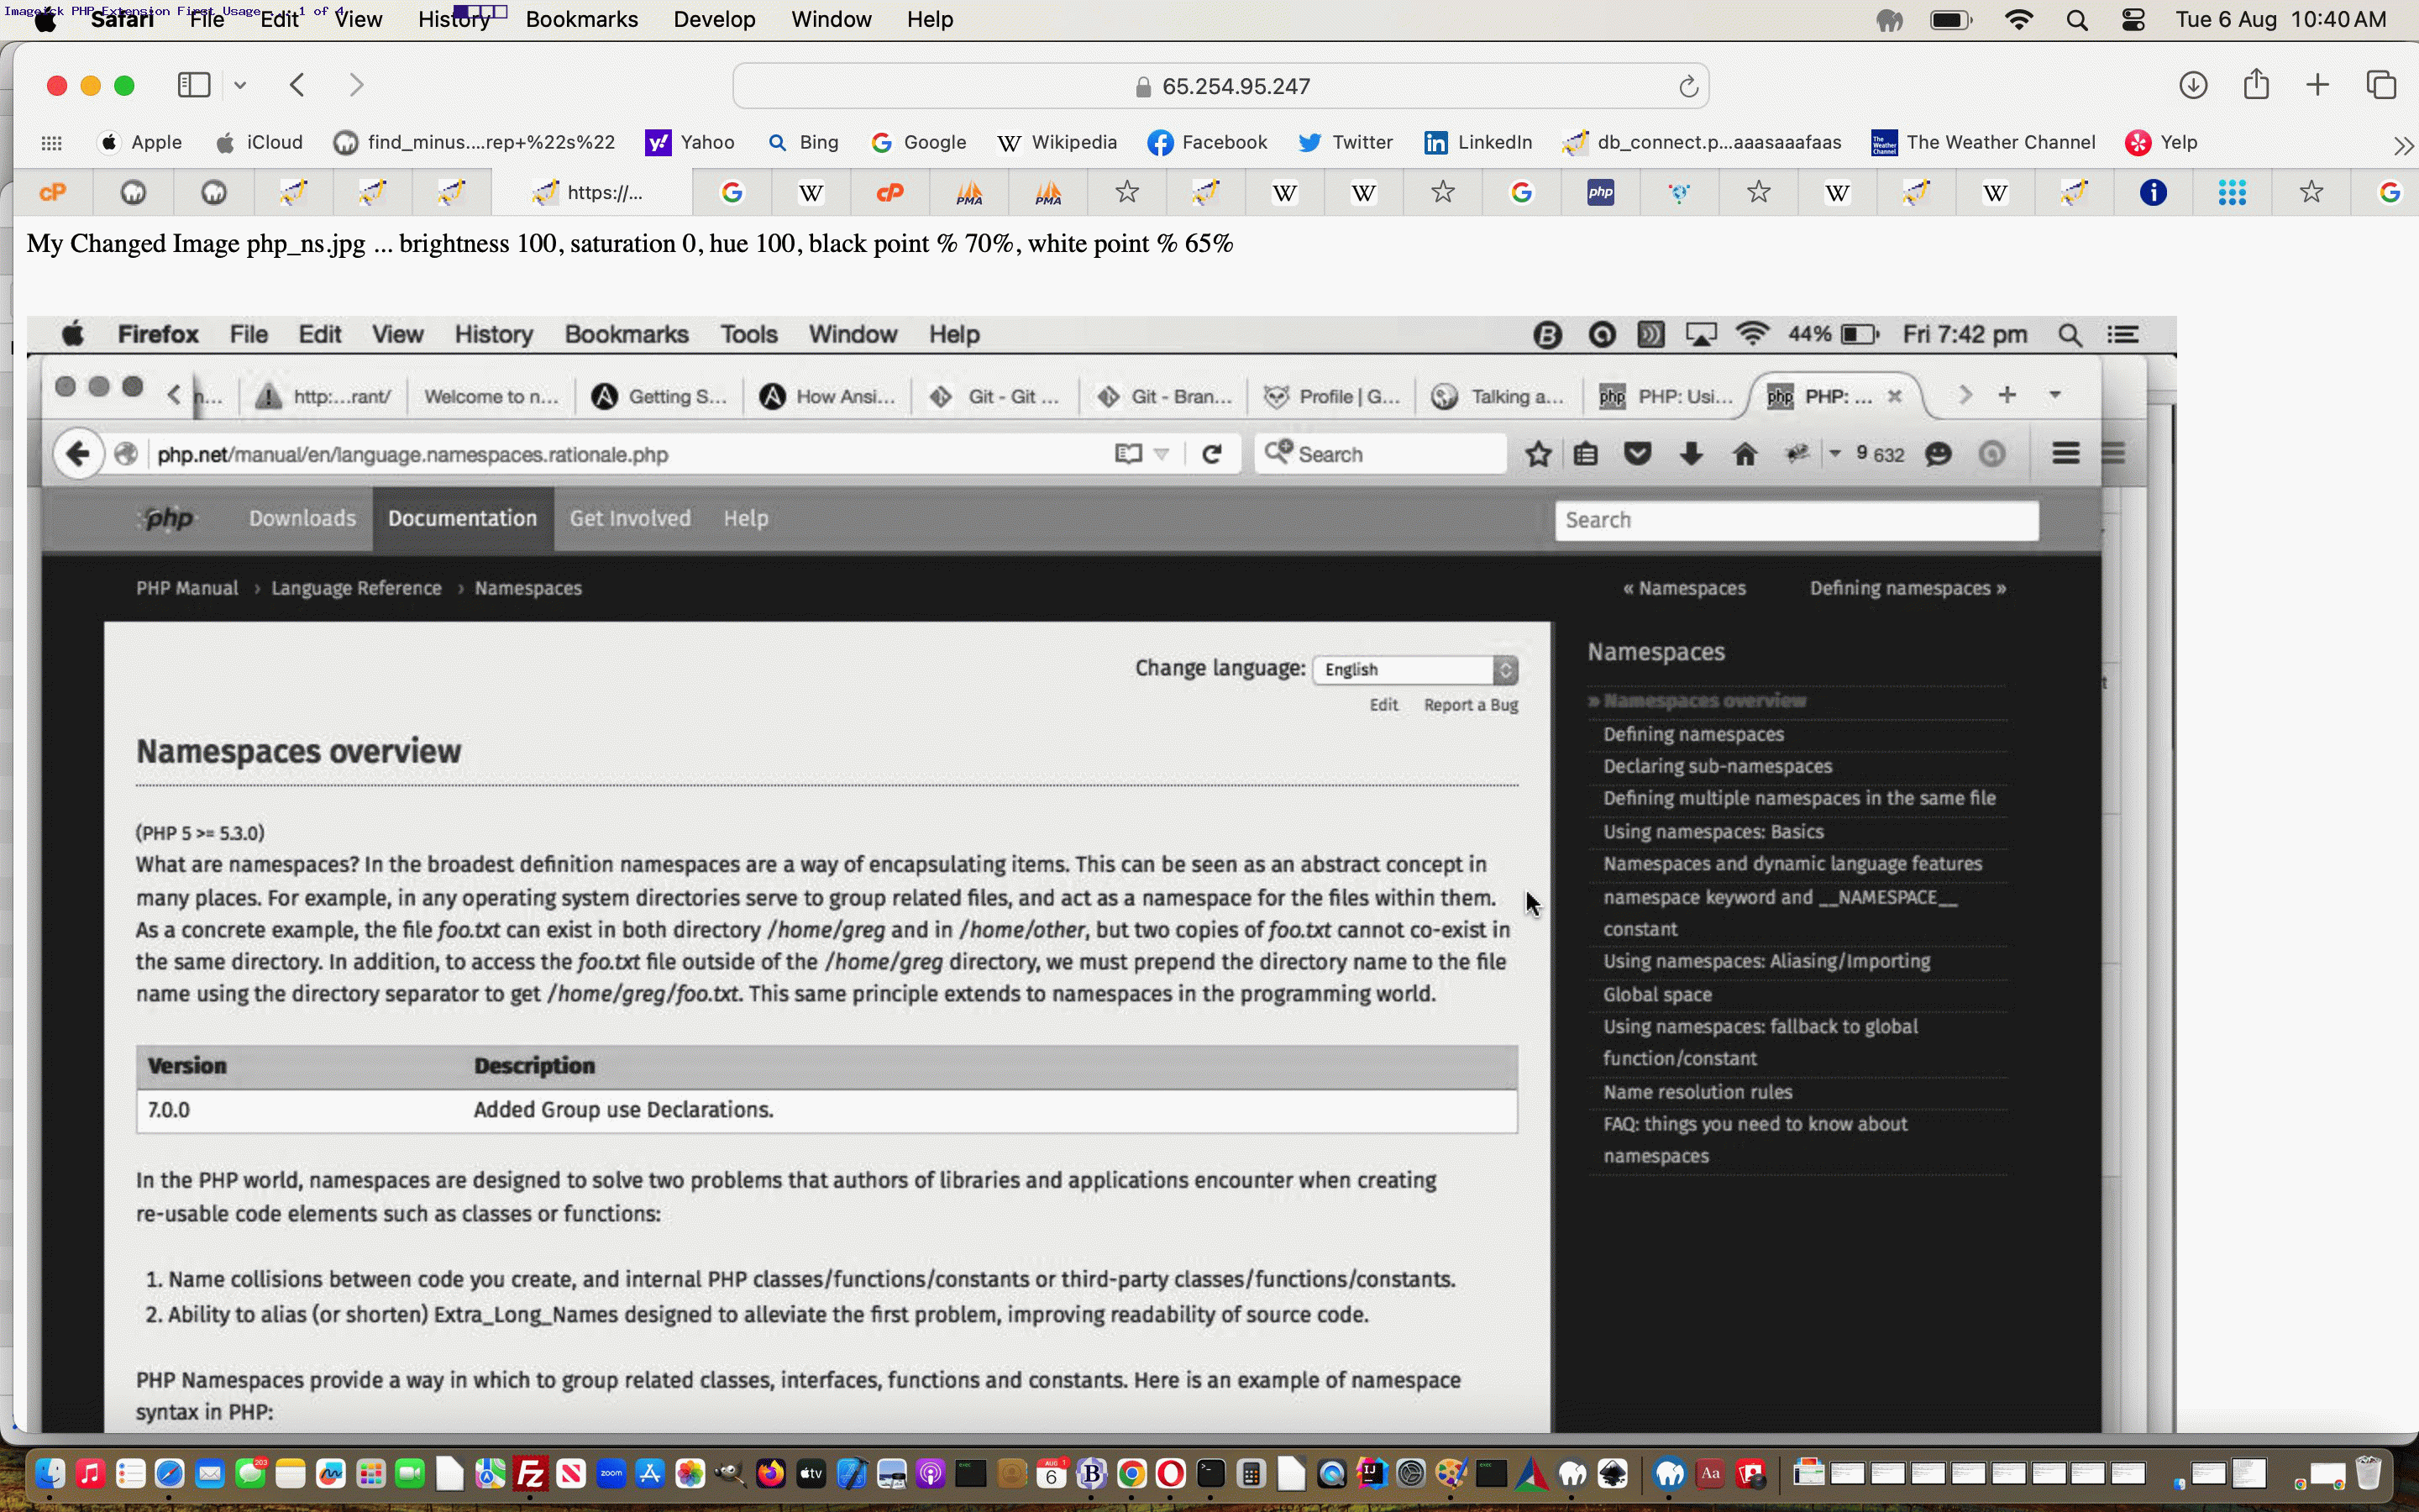Open Apple TV from the Dock
Screen dimensions: 2419x1512
click(x=811, y=1473)
